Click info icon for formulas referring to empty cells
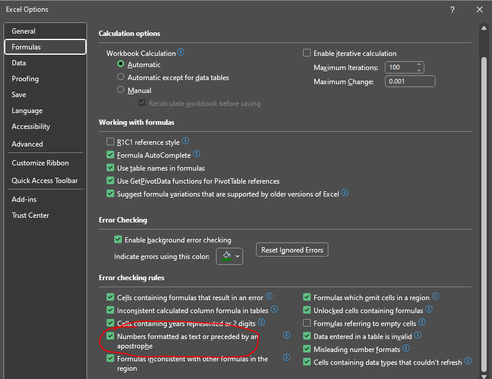492x379 pixels. (x=422, y=322)
